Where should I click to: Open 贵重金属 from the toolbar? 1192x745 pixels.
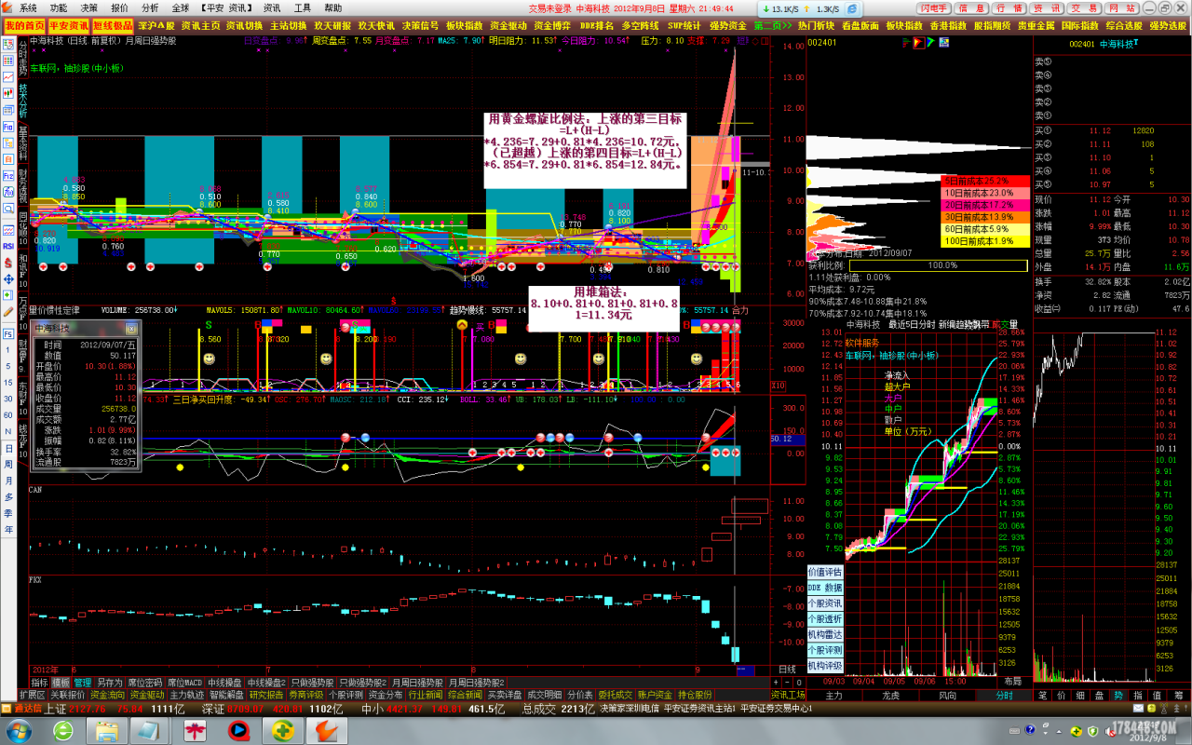tap(1036, 25)
